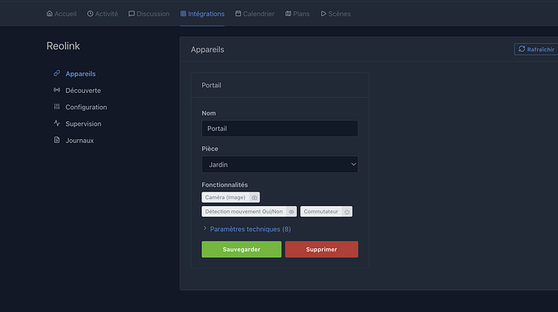
Task: Click the eye icon on Détection mouvement tag
Action: pos(291,212)
